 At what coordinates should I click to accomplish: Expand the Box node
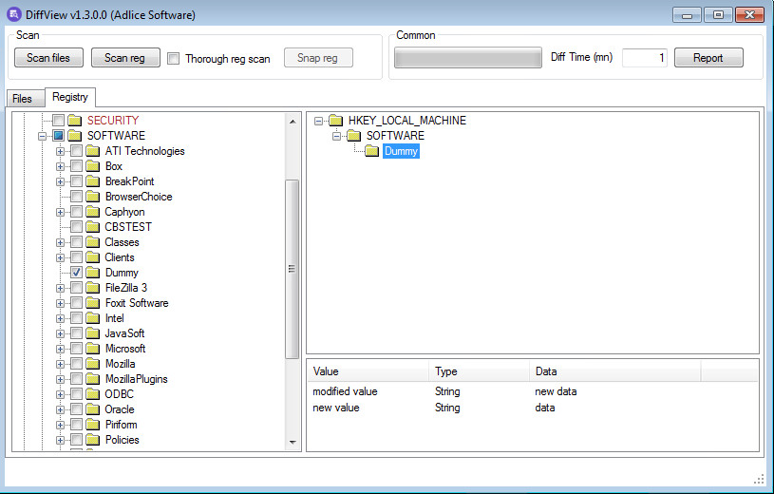point(60,166)
